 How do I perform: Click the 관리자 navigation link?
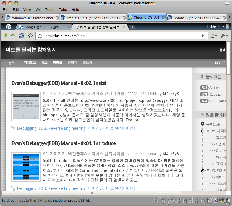[72, 63]
